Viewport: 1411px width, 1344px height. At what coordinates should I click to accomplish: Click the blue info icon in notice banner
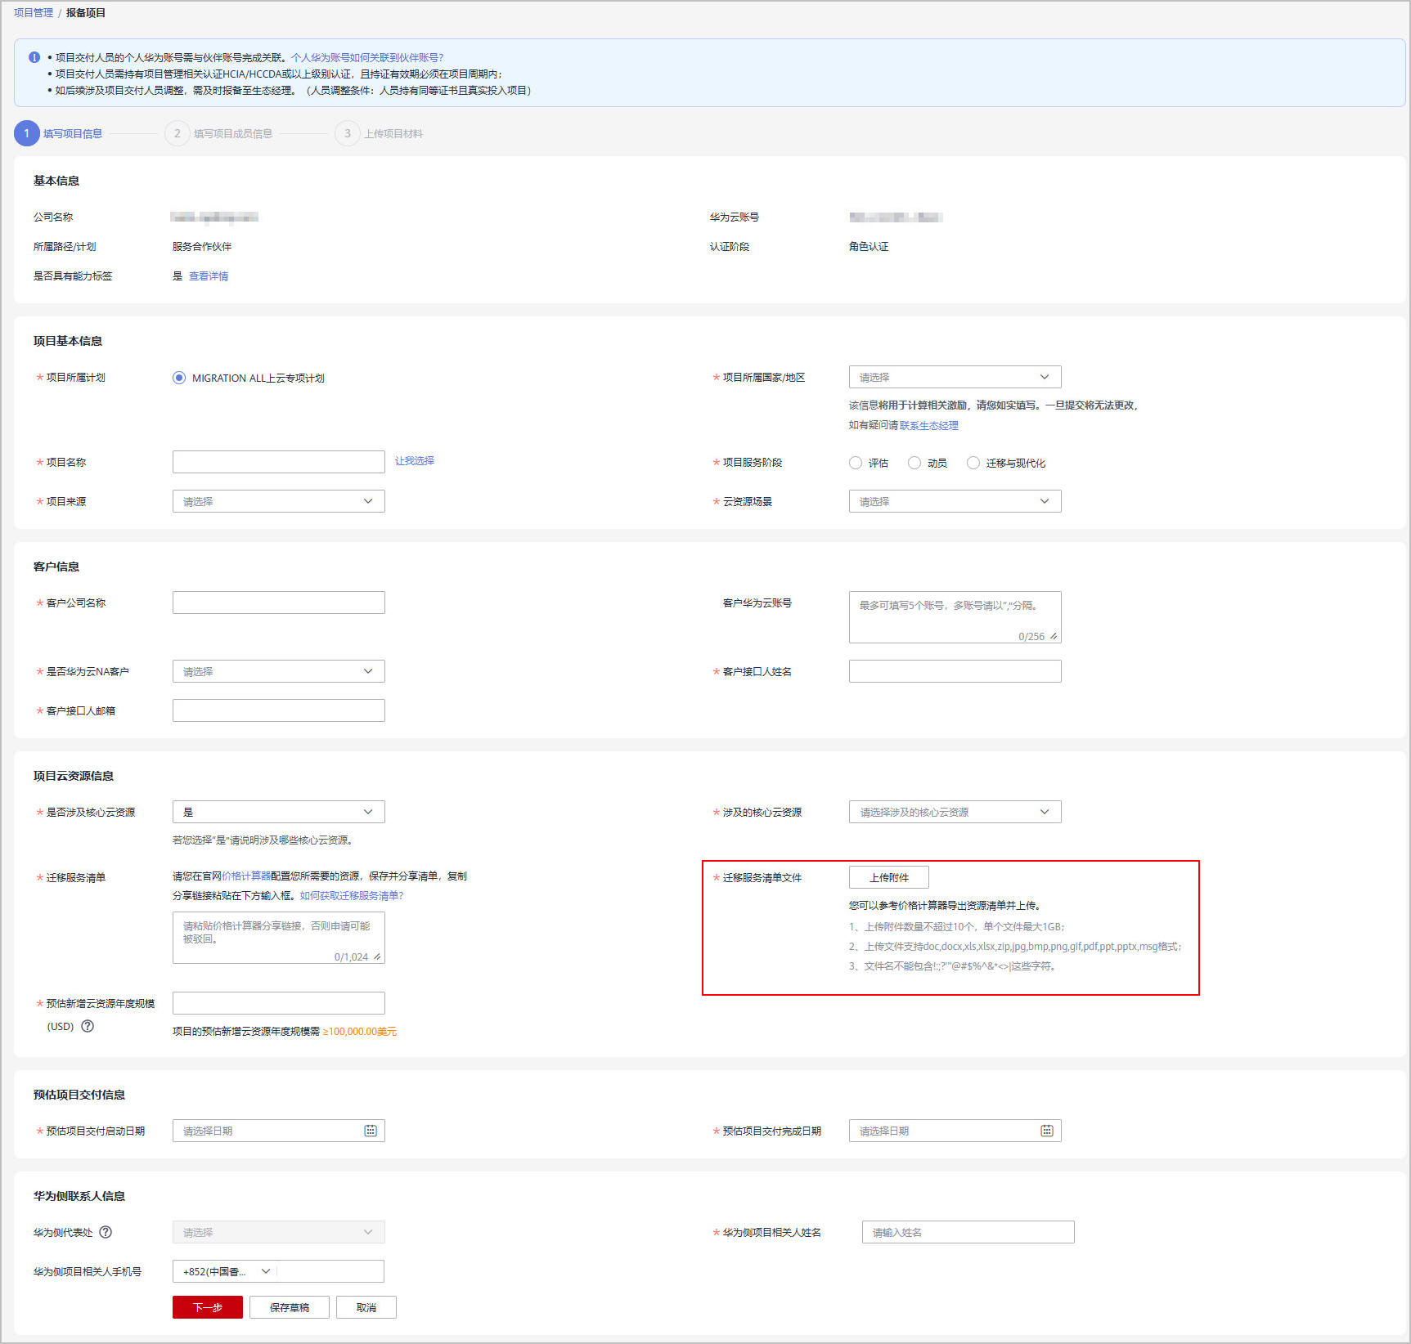pyautogui.click(x=34, y=57)
